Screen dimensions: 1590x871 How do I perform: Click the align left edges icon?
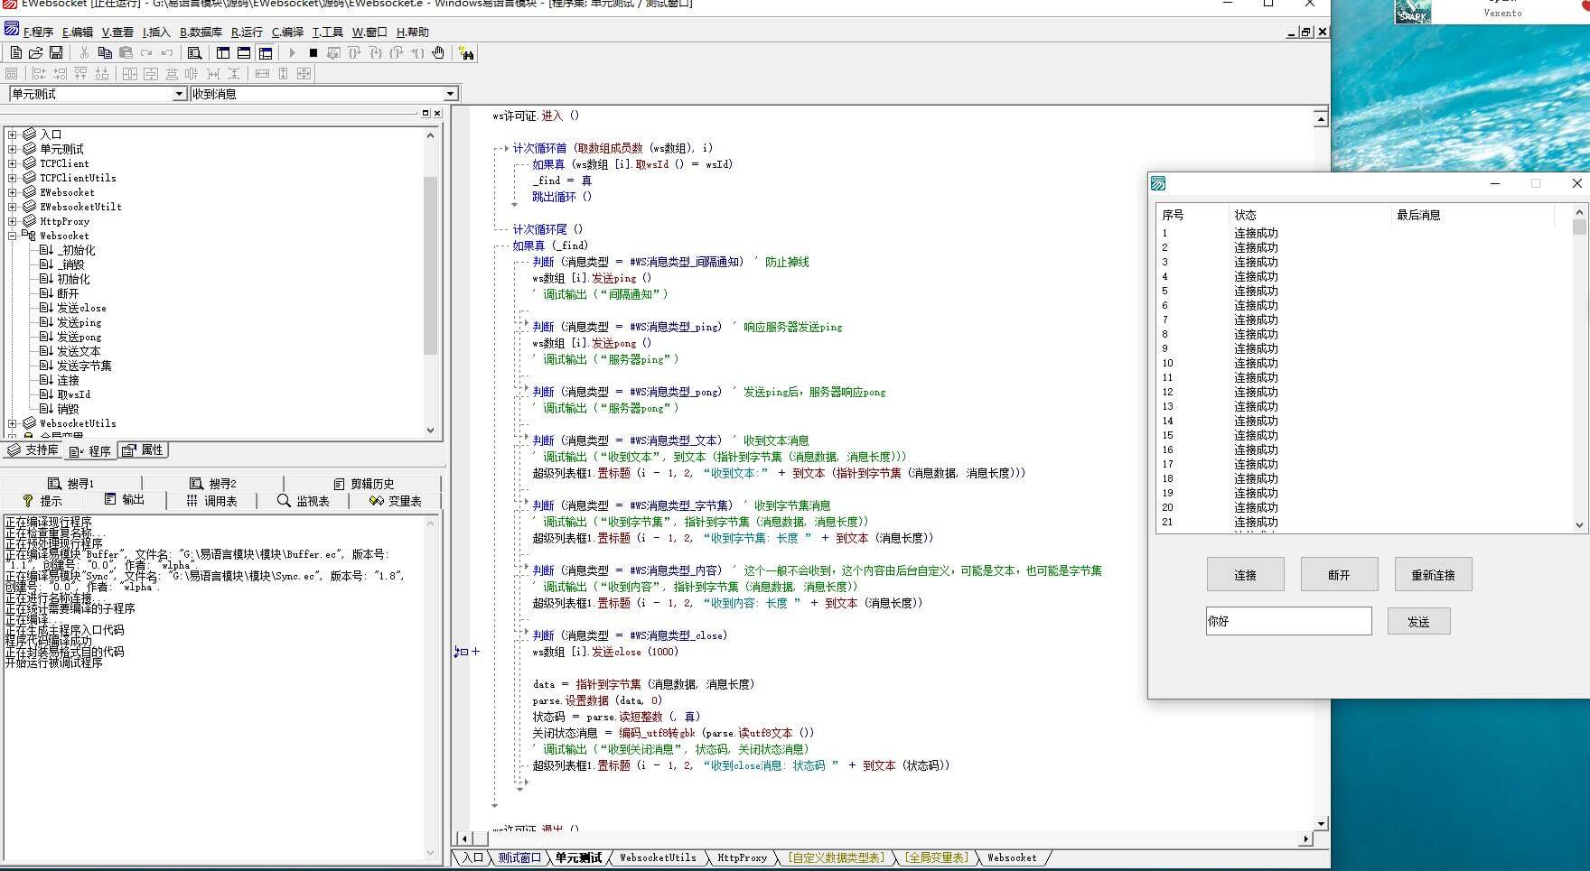(x=39, y=74)
